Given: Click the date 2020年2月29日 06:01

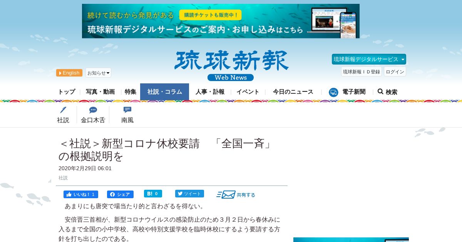Looking at the screenshot, I should pyautogui.click(x=85, y=168).
